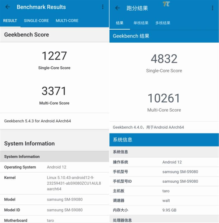Select the walt governor value
The image size is (219, 223).
[x=166, y=200]
